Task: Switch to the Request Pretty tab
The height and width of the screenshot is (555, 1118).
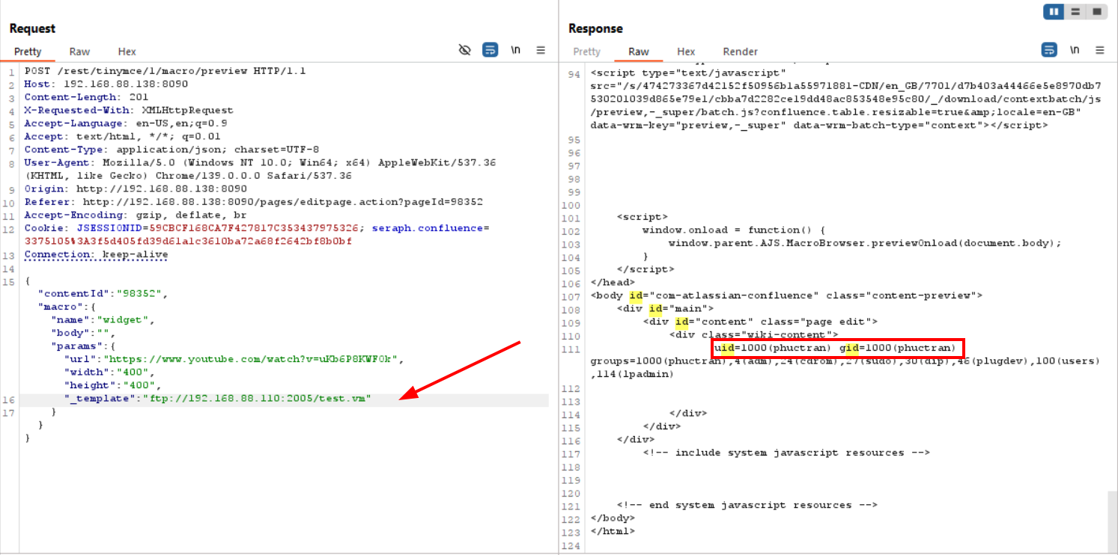Action: tap(28, 52)
